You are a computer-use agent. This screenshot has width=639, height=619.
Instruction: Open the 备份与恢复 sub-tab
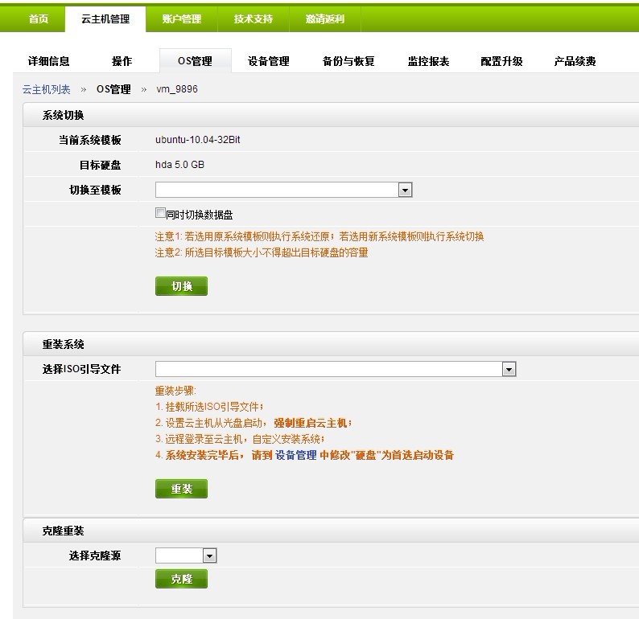[x=348, y=61]
